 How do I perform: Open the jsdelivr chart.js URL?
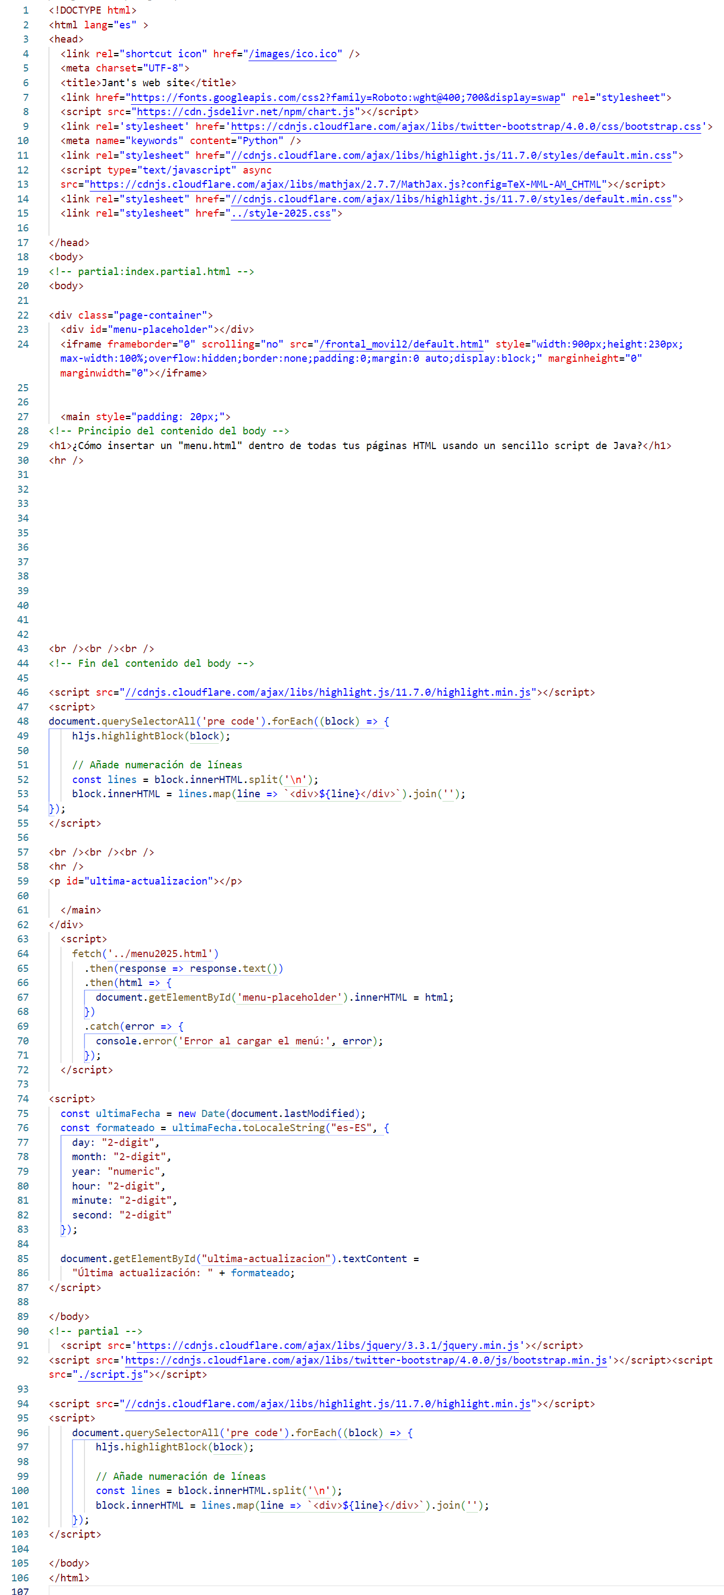246,111
